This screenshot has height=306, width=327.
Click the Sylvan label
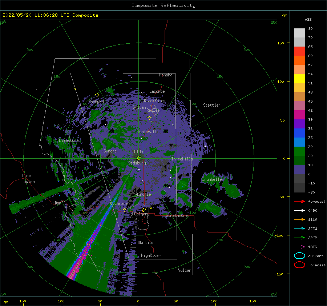139,107
